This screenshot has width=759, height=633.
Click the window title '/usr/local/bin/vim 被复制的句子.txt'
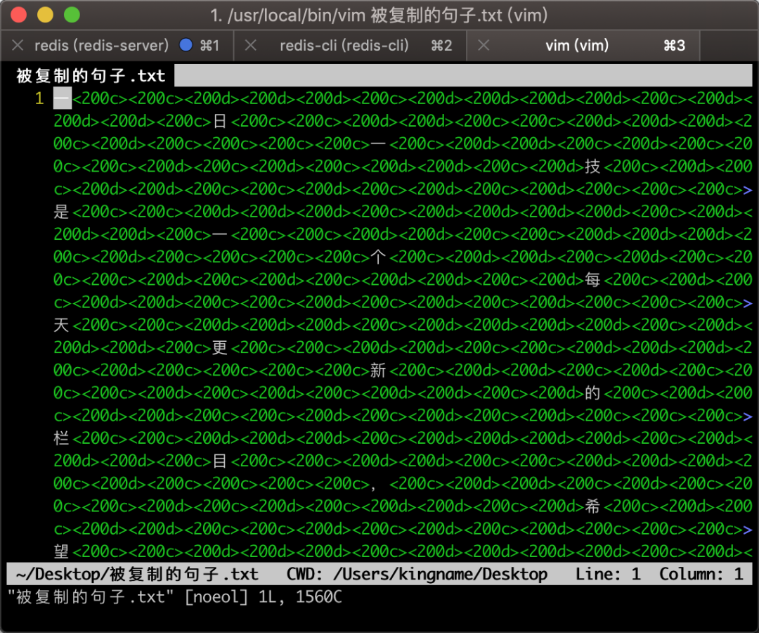click(365, 15)
